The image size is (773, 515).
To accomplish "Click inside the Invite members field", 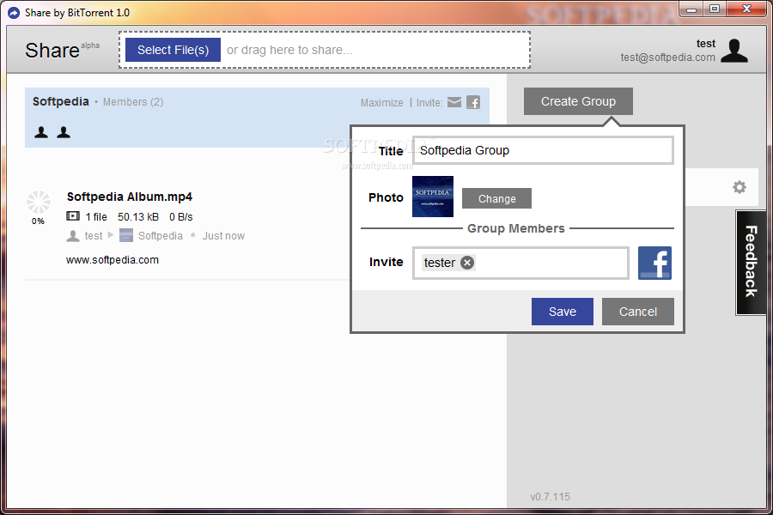I will point(520,264).
